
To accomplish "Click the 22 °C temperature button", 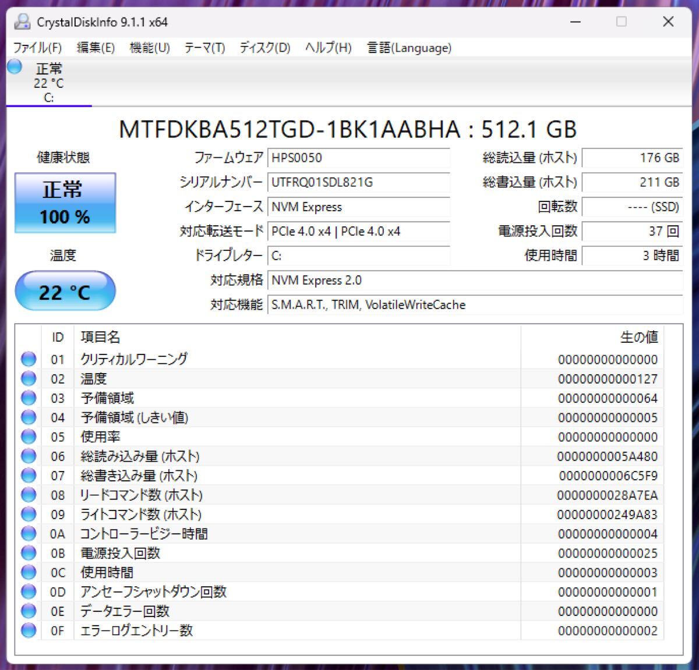I will [65, 291].
